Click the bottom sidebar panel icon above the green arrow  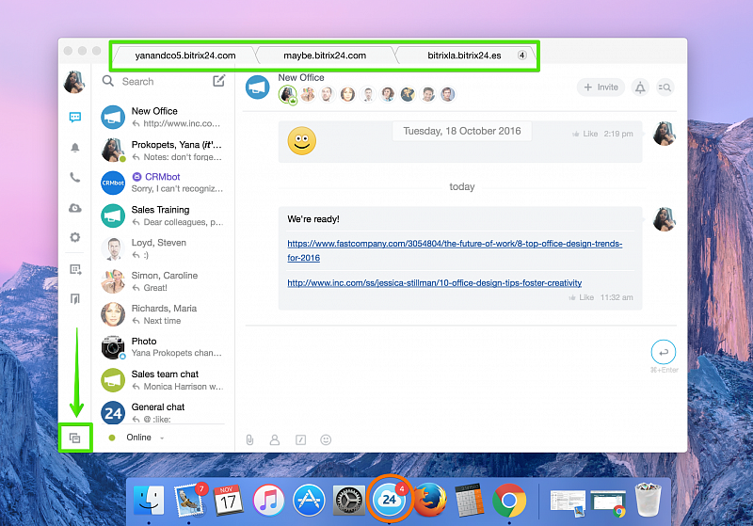tap(75, 299)
